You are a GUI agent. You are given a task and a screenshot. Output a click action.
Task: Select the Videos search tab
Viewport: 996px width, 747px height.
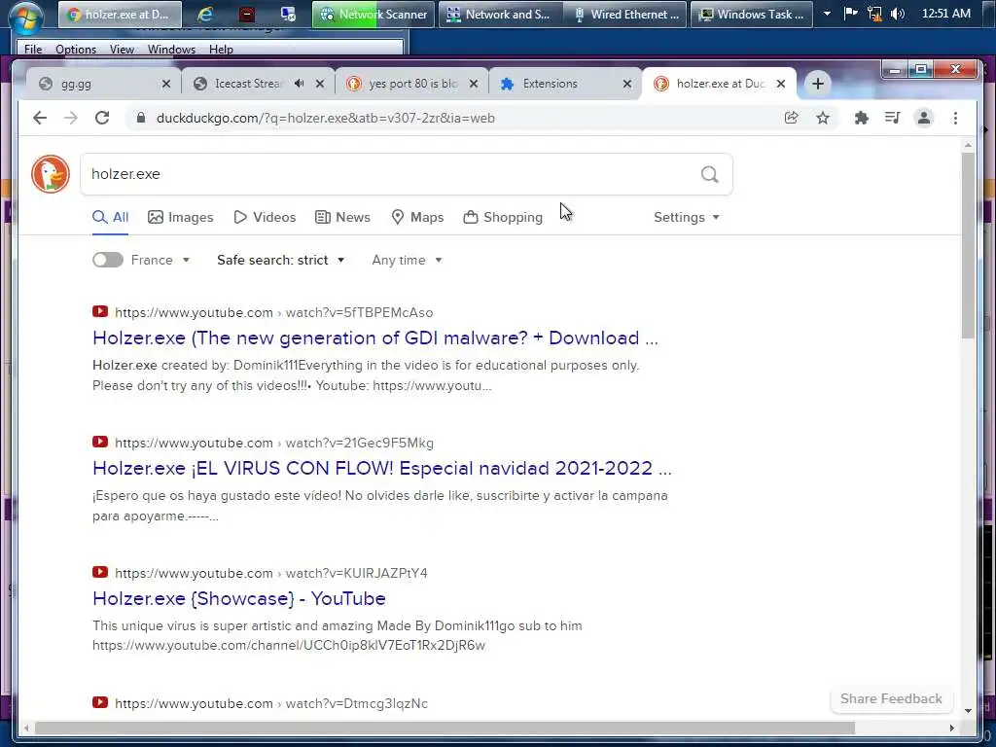(x=265, y=217)
